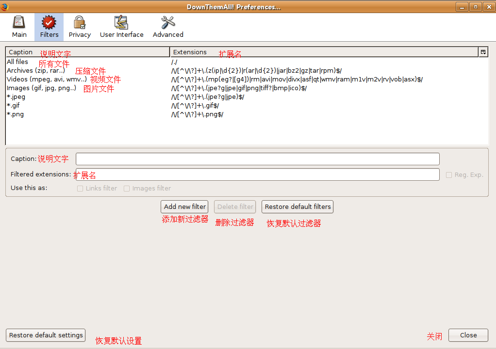Click the Archives regex ending in rpm)$/
The height and width of the screenshot is (349, 496).
pos(257,71)
